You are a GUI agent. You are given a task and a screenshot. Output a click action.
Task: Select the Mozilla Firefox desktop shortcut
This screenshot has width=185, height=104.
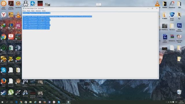3,82
